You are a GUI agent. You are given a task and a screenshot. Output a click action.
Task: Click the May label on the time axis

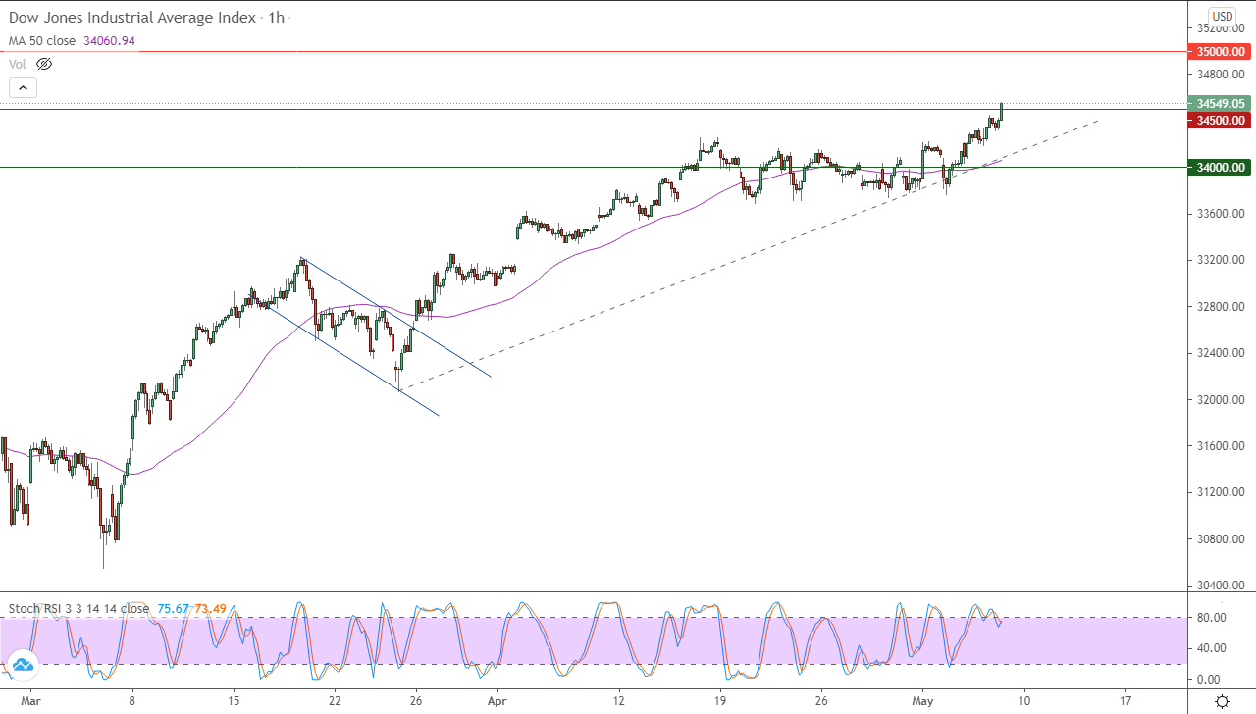click(x=922, y=701)
